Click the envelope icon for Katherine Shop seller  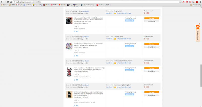click(115, 39)
